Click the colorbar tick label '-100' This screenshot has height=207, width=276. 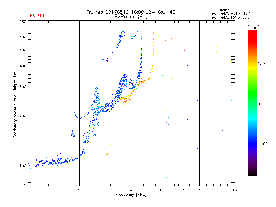click(263, 144)
